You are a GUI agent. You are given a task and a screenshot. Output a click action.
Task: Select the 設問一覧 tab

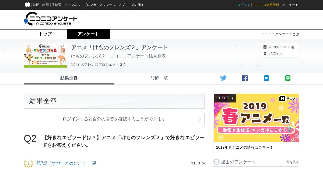click(159, 78)
